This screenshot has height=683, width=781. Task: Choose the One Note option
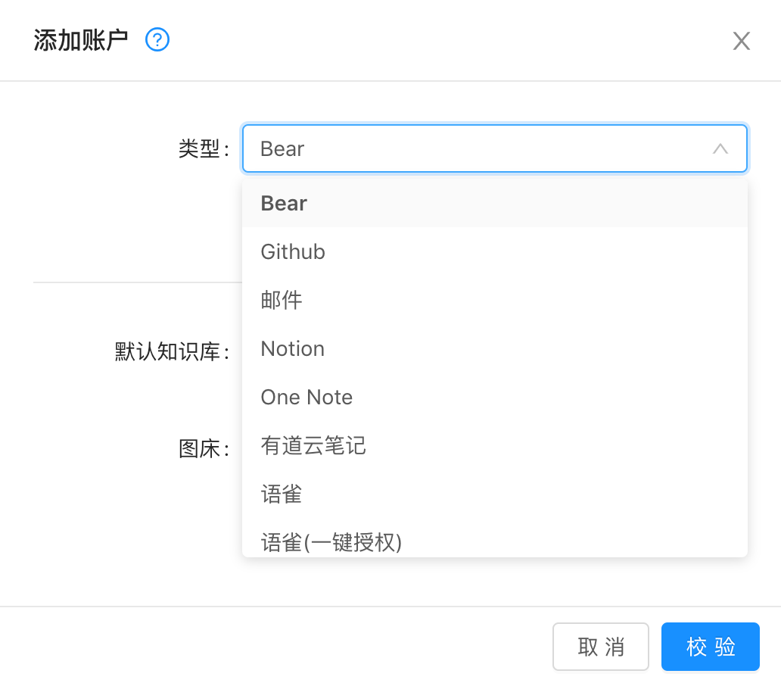click(x=306, y=398)
